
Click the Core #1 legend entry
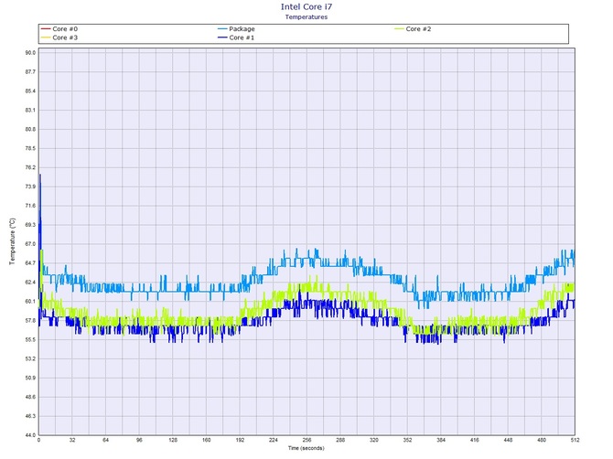(x=237, y=37)
